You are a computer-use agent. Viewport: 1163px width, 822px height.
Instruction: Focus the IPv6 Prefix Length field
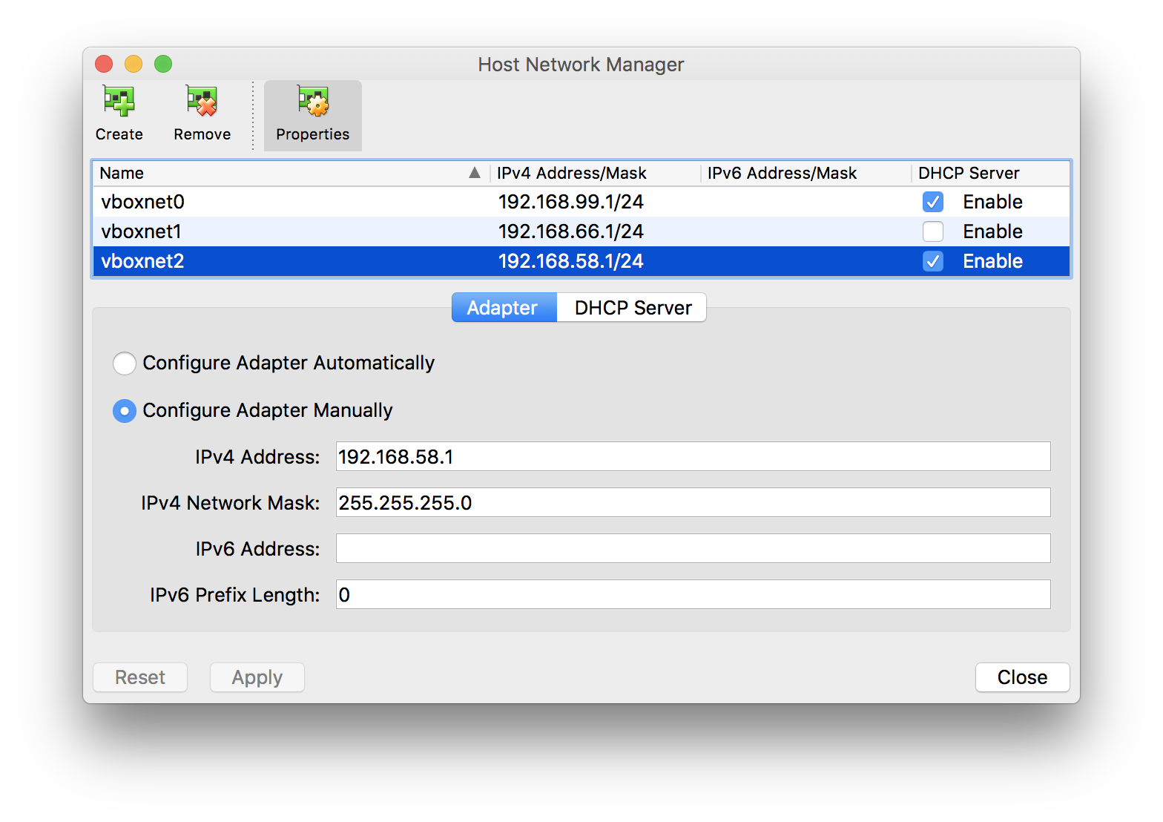tap(693, 594)
